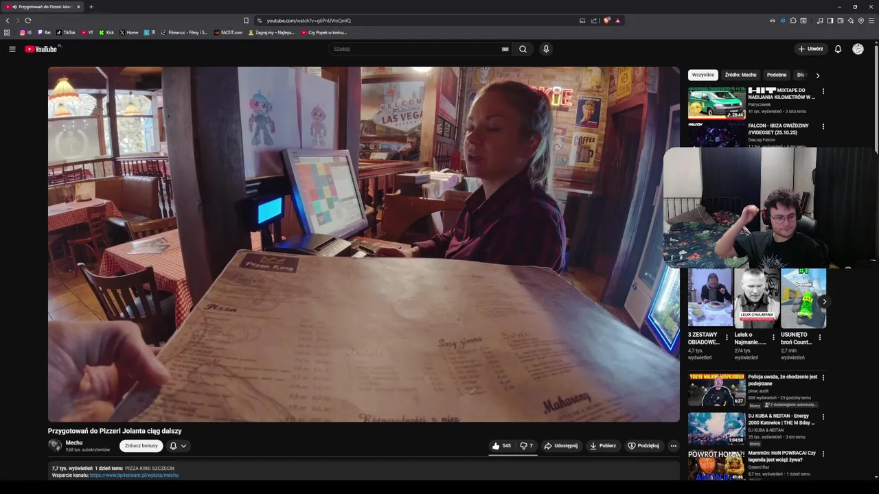This screenshot has height=494, width=879.
Task: Click the Zobacz bonusy button
Action: point(141,446)
